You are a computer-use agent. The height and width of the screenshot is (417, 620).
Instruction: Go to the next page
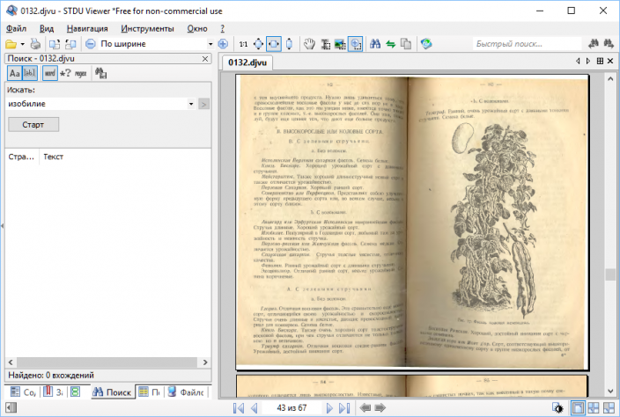point(330,408)
